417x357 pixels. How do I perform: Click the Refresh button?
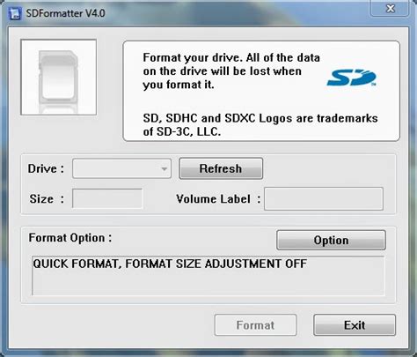point(221,168)
